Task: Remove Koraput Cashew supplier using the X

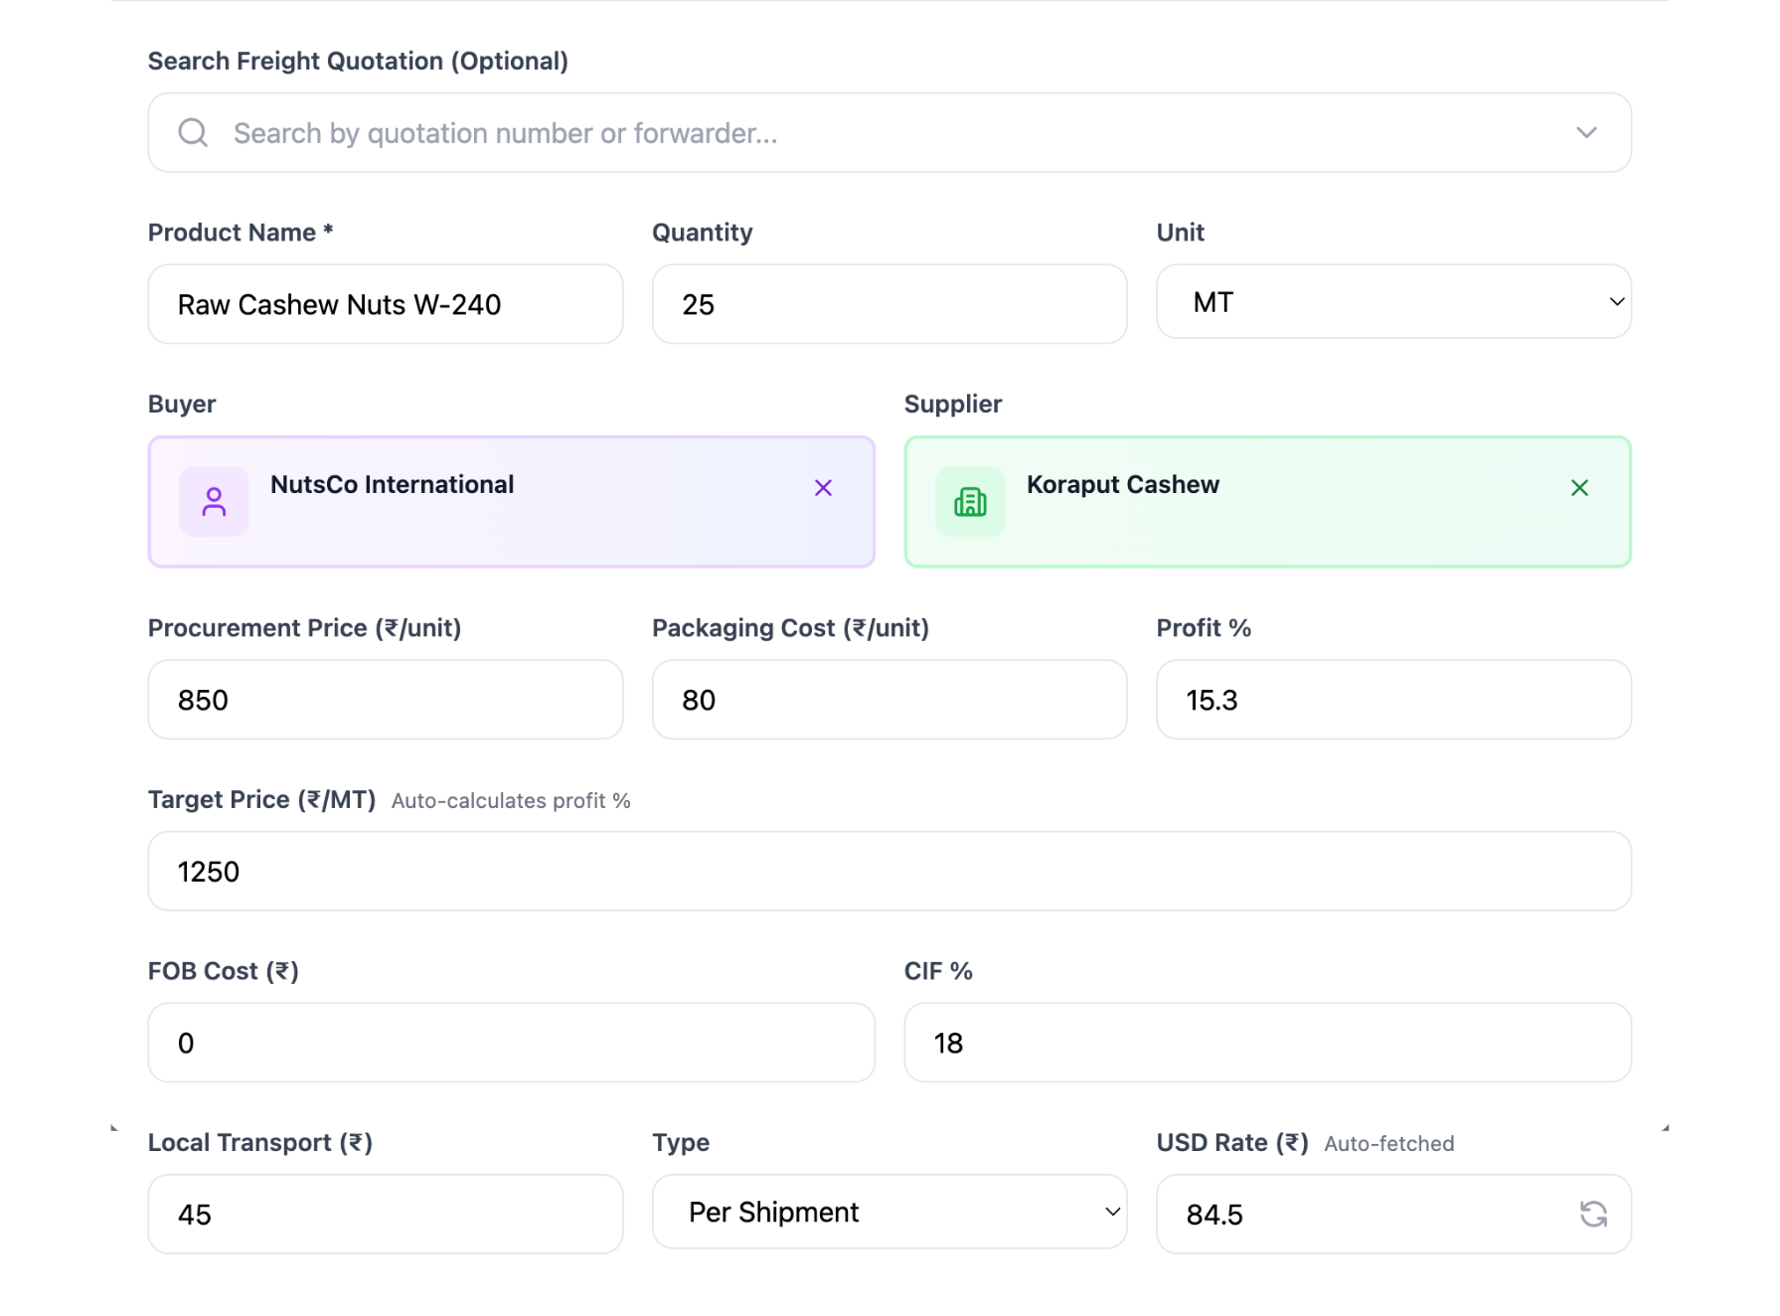Action: pos(1579,487)
